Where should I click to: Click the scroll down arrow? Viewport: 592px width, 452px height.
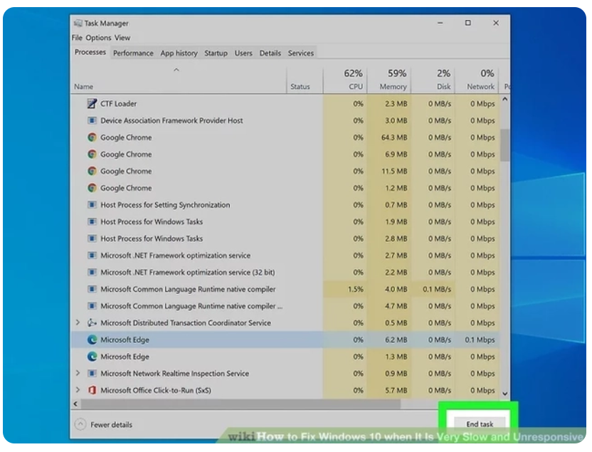(x=504, y=394)
